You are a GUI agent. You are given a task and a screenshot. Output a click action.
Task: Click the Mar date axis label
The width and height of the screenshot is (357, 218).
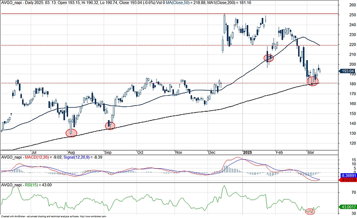tap(311, 152)
